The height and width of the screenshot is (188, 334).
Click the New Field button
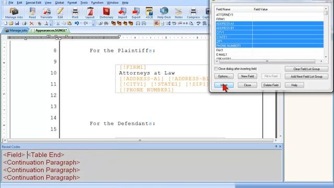247,76
